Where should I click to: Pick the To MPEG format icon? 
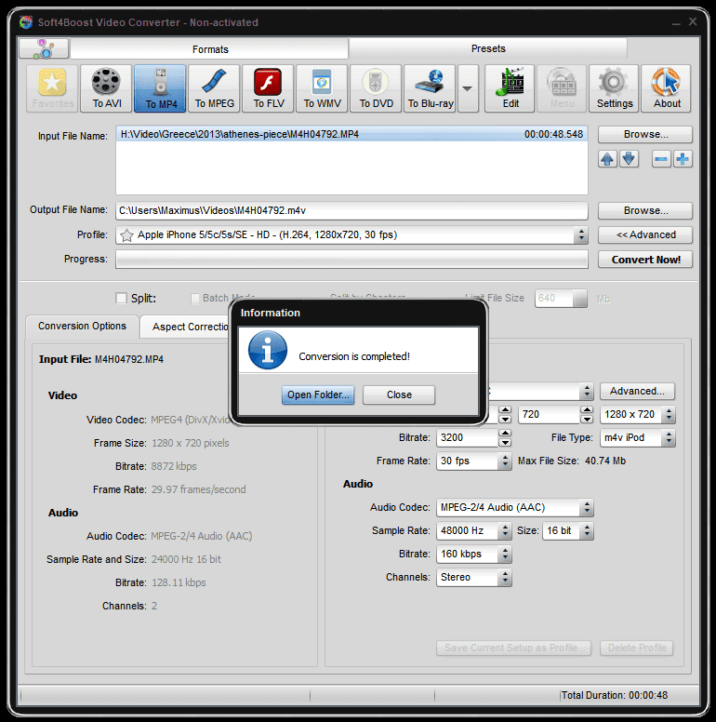point(215,88)
